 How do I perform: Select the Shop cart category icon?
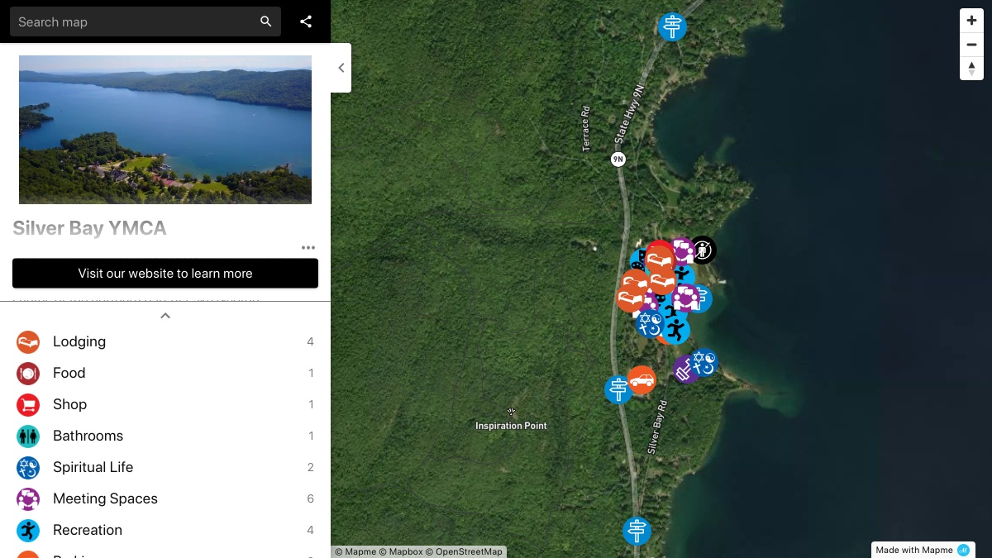click(x=28, y=404)
